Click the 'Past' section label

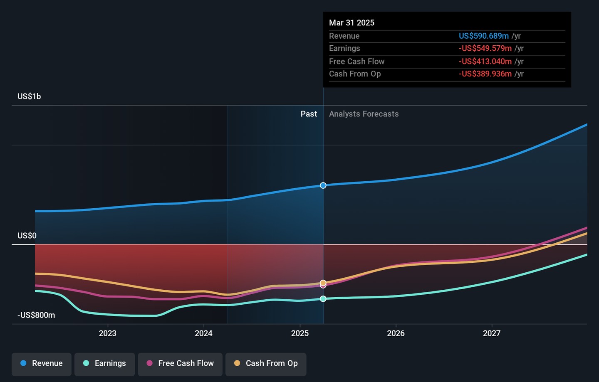(309, 114)
